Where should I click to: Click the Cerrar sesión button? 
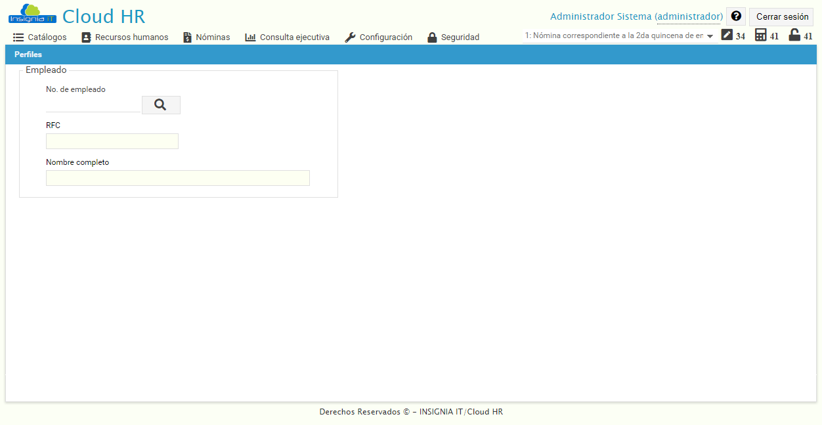(x=781, y=16)
